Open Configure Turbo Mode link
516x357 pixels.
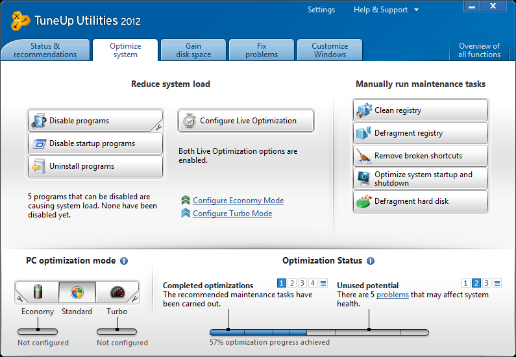pos(232,214)
